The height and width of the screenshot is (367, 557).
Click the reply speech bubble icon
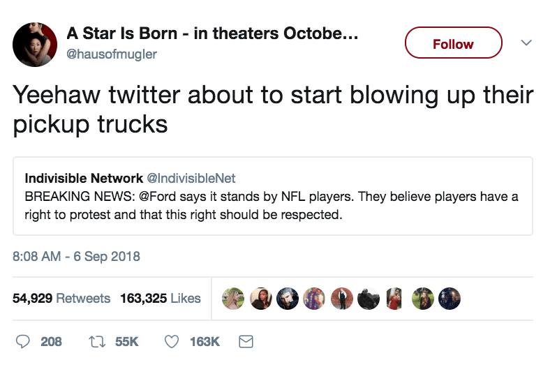pos(22,341)
